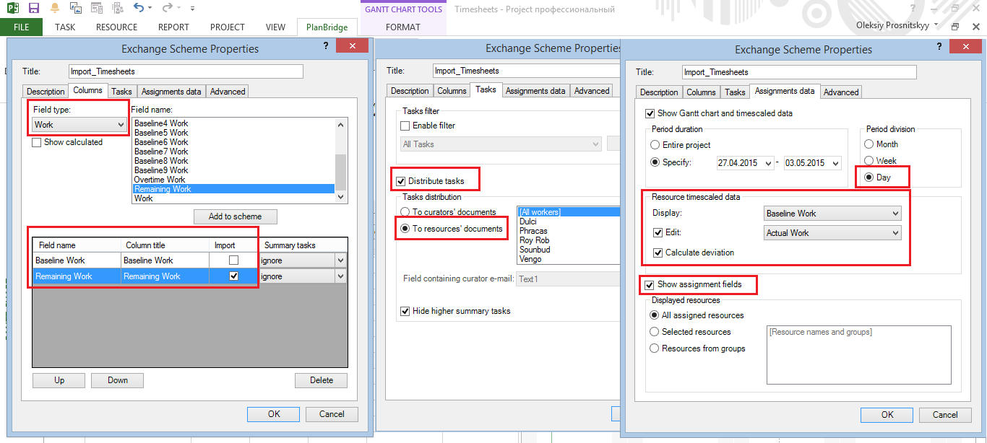This screenshot has width=987, height=443.
Task: Click the bell notification icon in quick access toolbar
Action: tap(55, 8)
